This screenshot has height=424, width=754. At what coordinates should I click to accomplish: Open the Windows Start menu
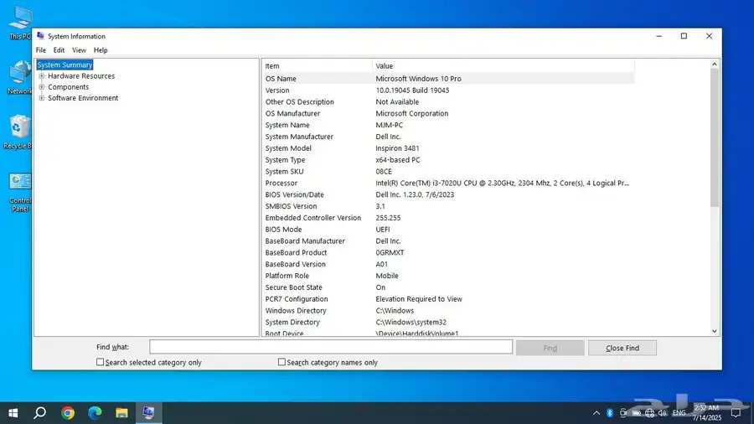13,413
